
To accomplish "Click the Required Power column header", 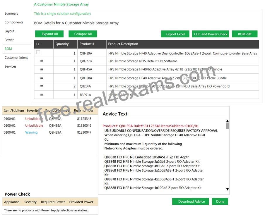I will click(53, 202).
